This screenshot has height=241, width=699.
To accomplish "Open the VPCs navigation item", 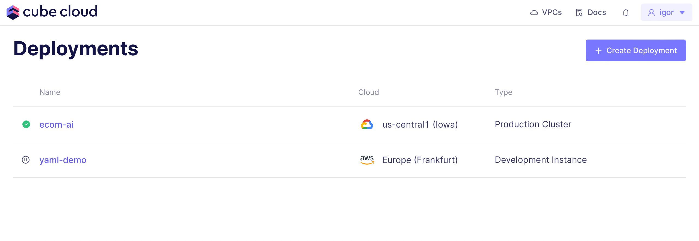I will tap(552, 13).
